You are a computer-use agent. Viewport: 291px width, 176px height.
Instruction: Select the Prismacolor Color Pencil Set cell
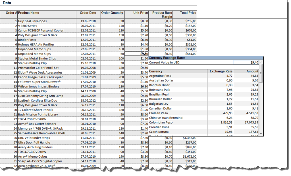[47, 68]
